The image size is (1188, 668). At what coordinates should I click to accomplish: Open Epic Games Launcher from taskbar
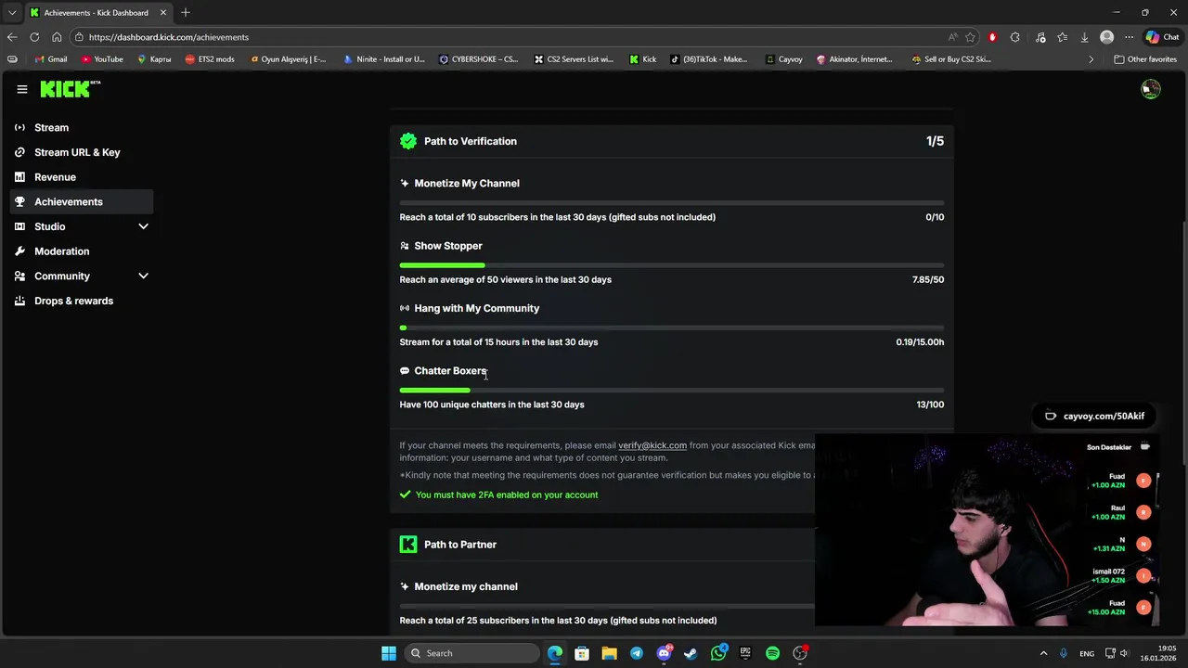(745, 653)
